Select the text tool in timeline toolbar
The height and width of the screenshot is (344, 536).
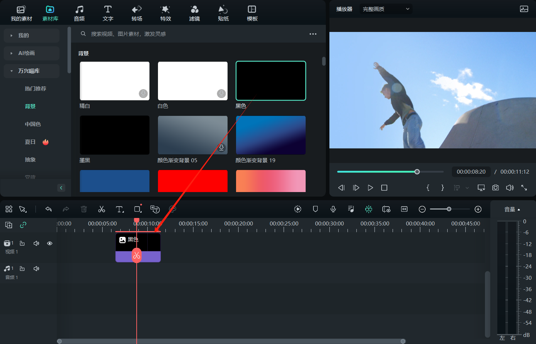[x=120, y=209]
